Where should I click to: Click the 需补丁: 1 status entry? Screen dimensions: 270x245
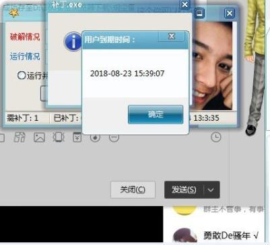[x=22, y=117]
